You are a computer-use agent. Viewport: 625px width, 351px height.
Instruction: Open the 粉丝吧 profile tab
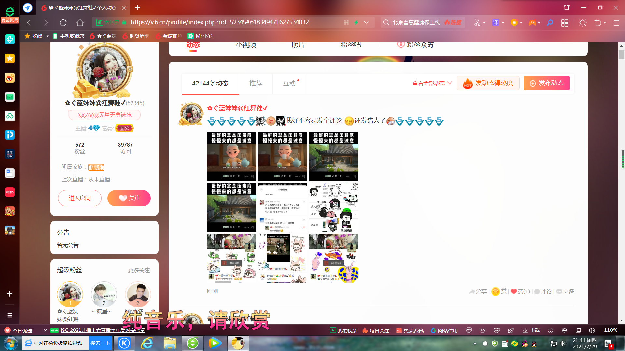click(351, 45)
